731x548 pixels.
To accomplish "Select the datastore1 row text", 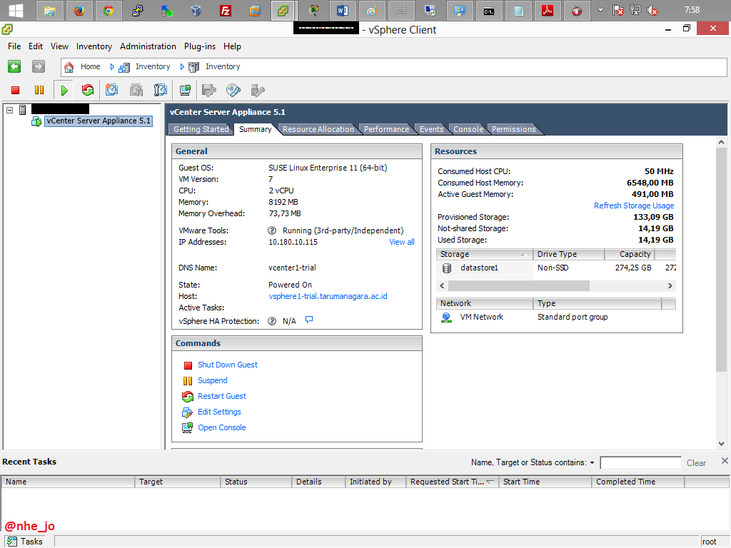I will [x=479, y=268].
